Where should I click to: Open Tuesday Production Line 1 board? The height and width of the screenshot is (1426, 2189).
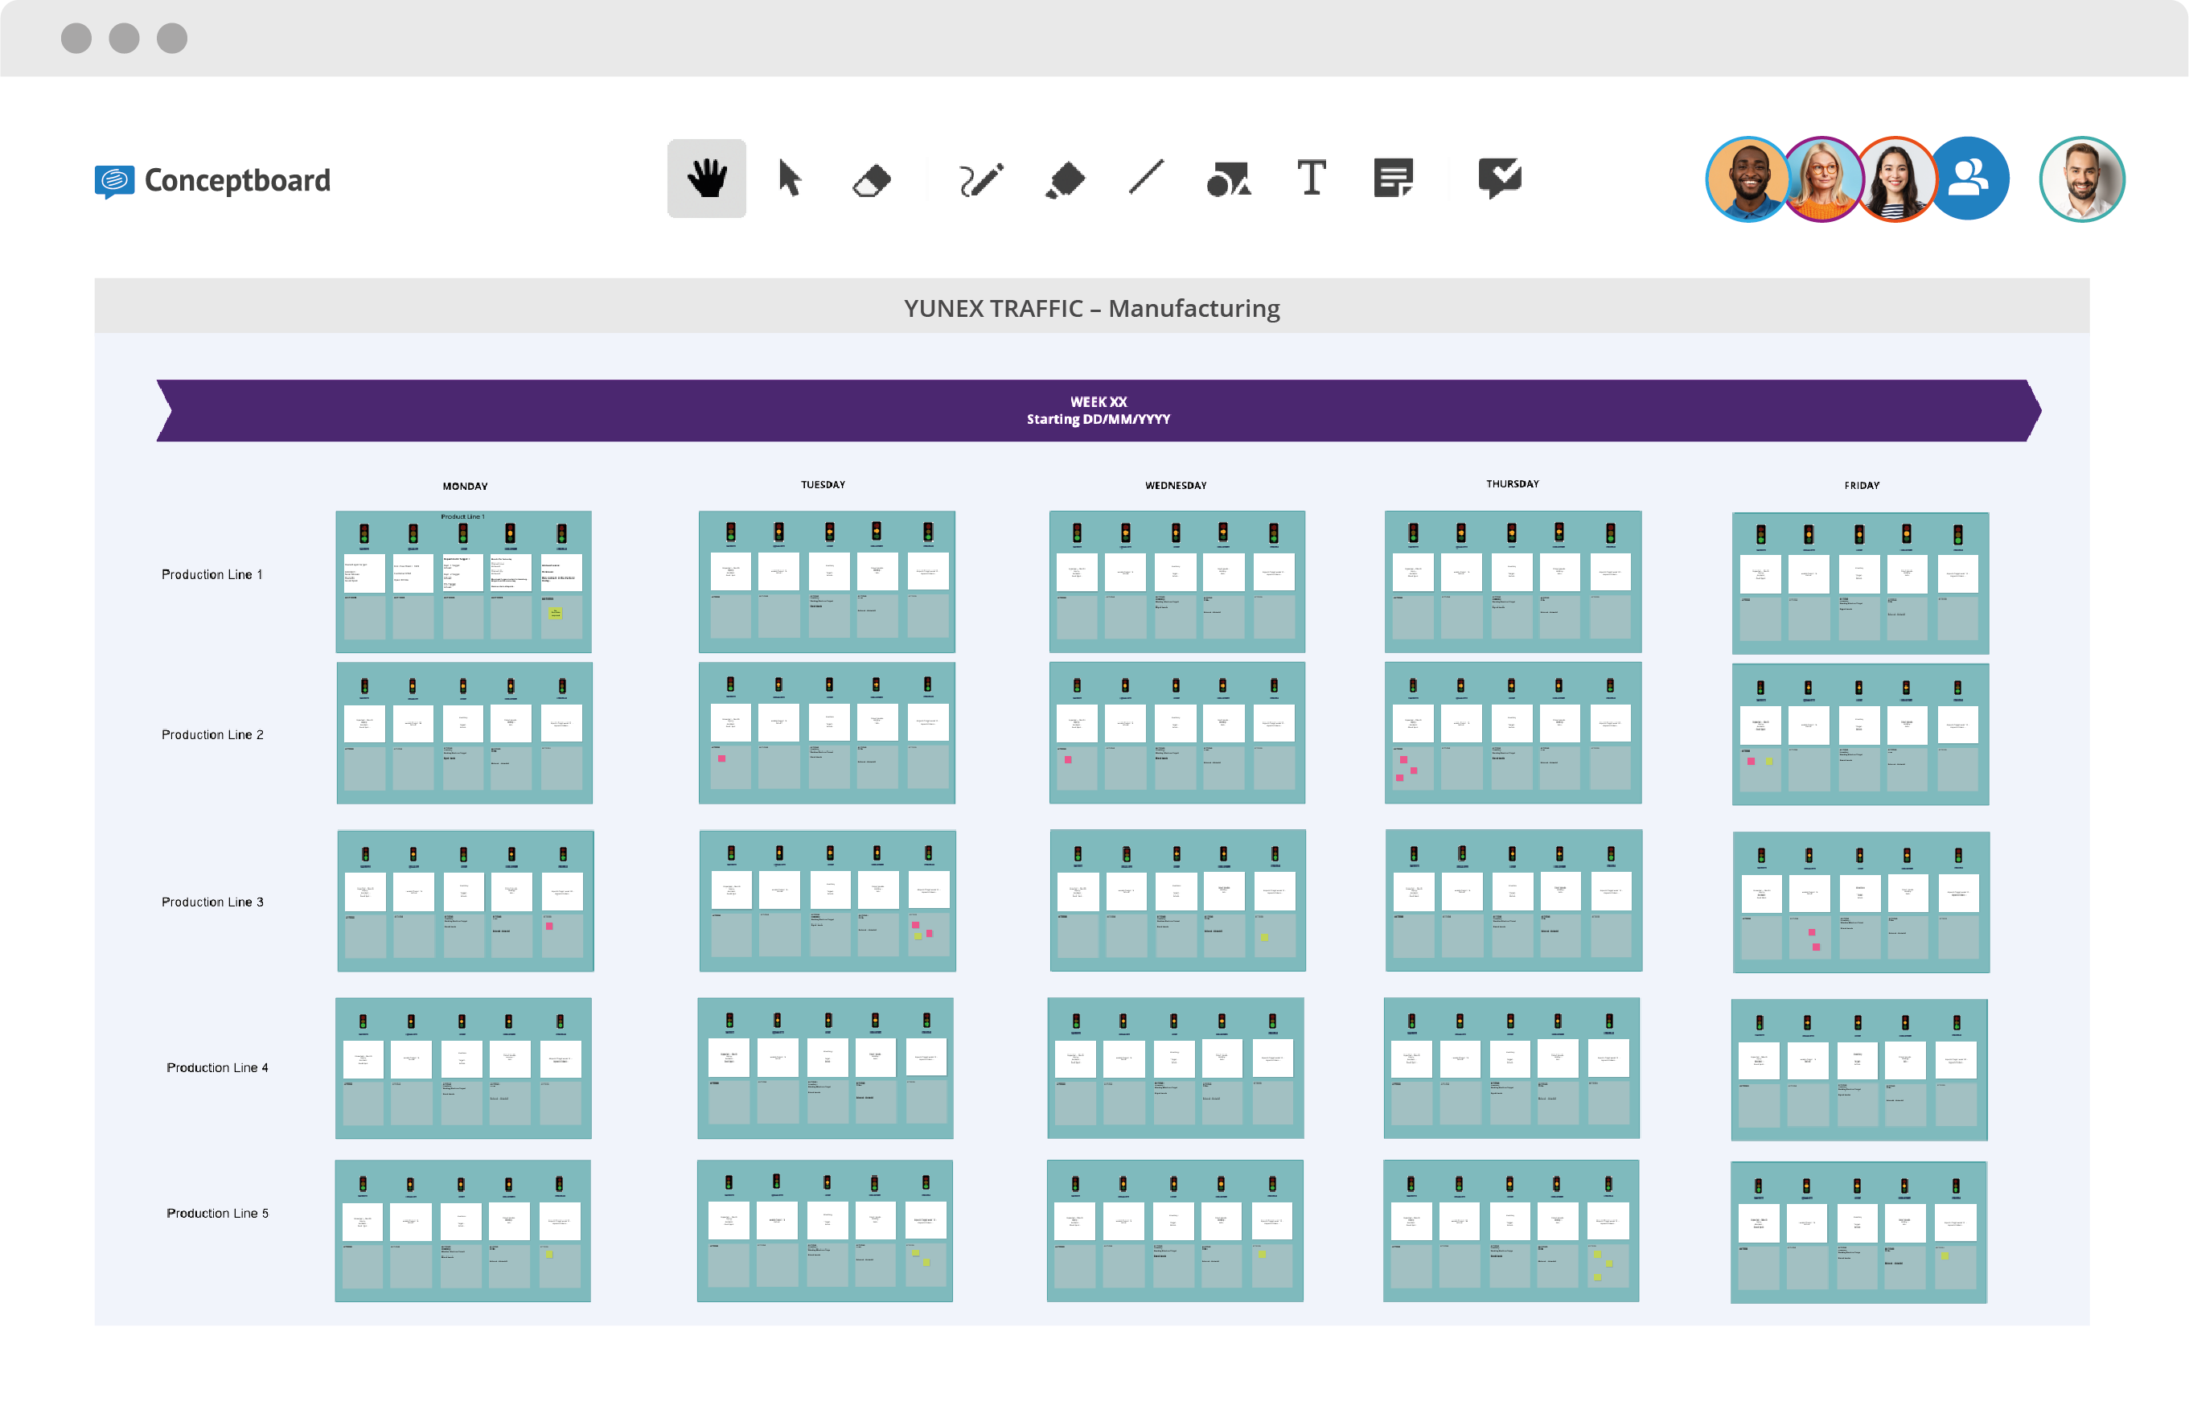pyautogui.click(x=827, y=581)
